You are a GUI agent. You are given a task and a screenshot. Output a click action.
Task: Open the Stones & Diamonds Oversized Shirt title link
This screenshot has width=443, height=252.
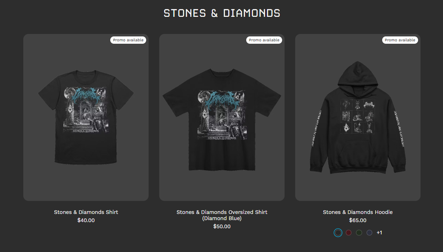point(222,215)
